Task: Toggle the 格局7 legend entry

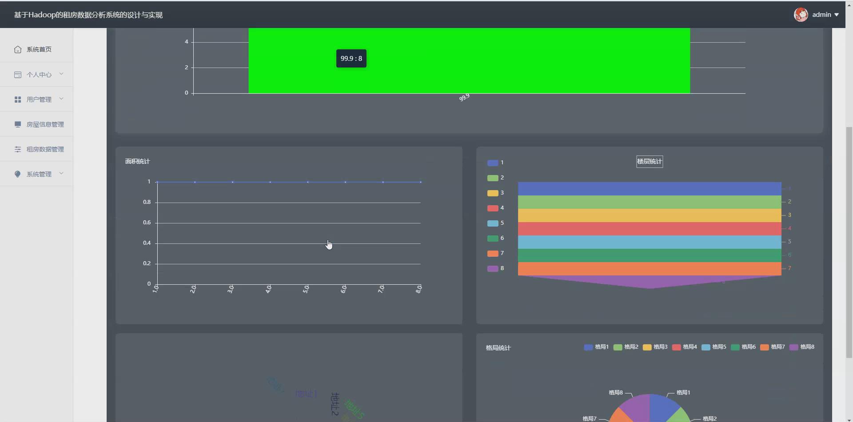Action: point(773,347)
